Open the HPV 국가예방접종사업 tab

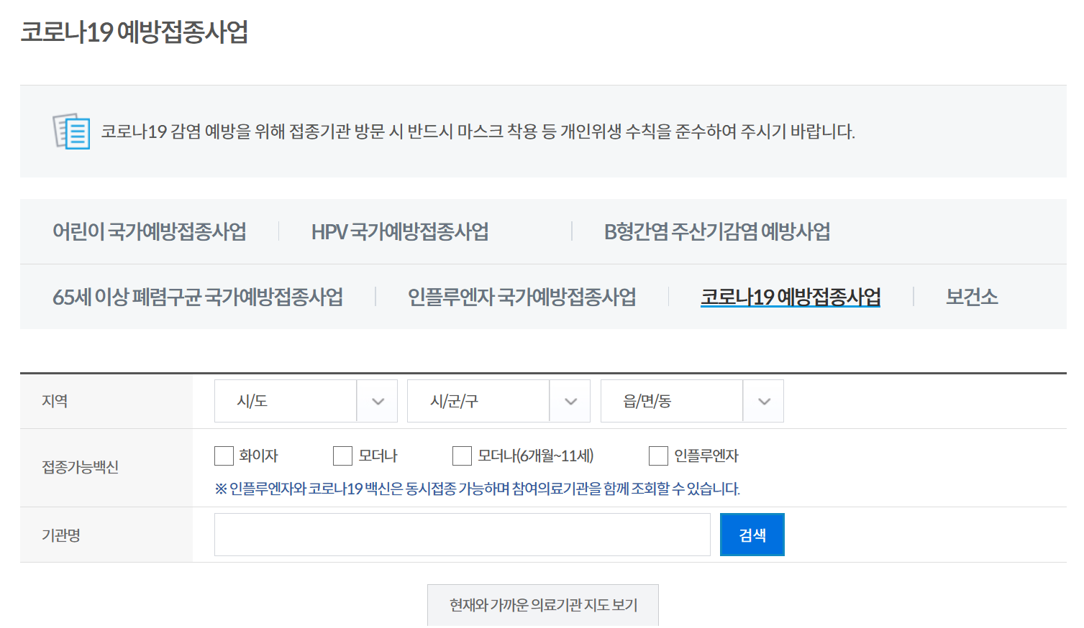click(401, 231)
